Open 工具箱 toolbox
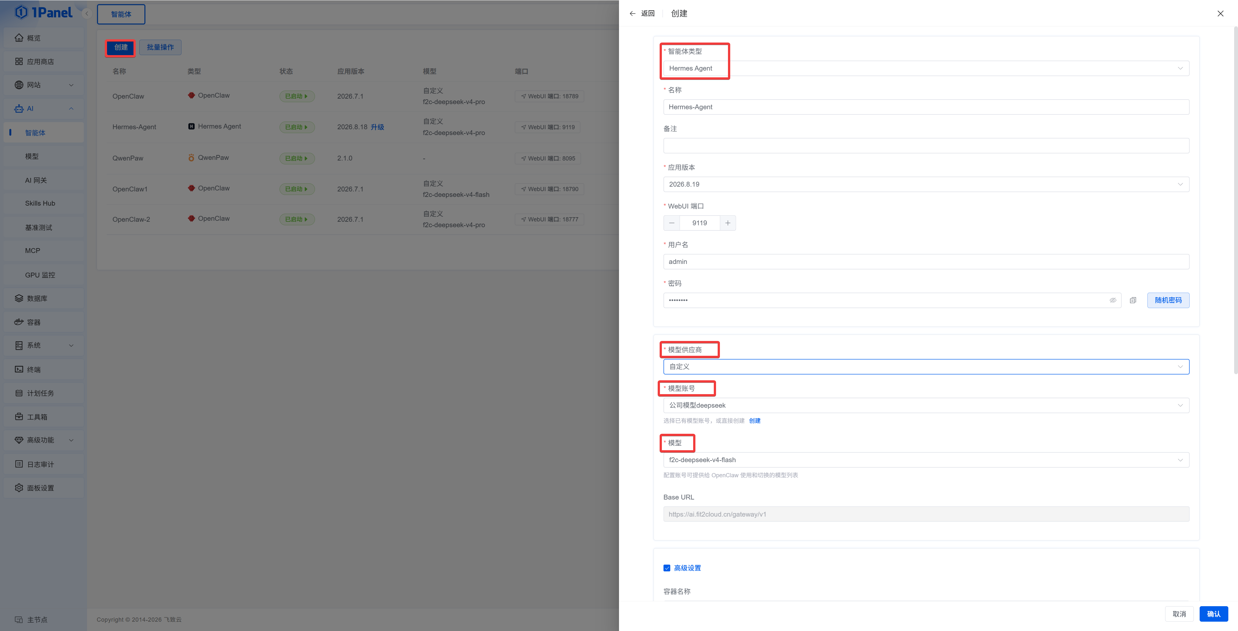The width and height of the screenshot is (1238, 631). [x=43, y=417]
